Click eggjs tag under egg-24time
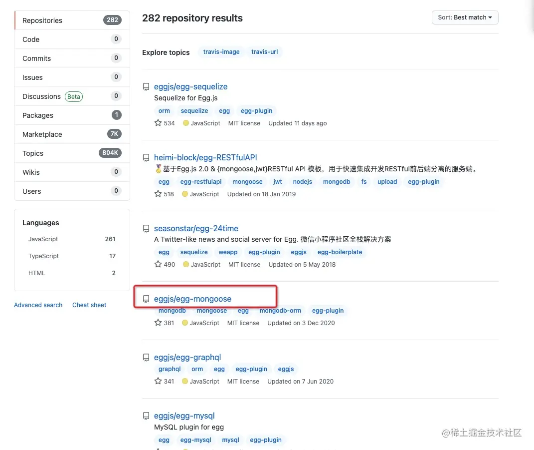The height and width of the screenshot is (450, 534). click(299, 252)
